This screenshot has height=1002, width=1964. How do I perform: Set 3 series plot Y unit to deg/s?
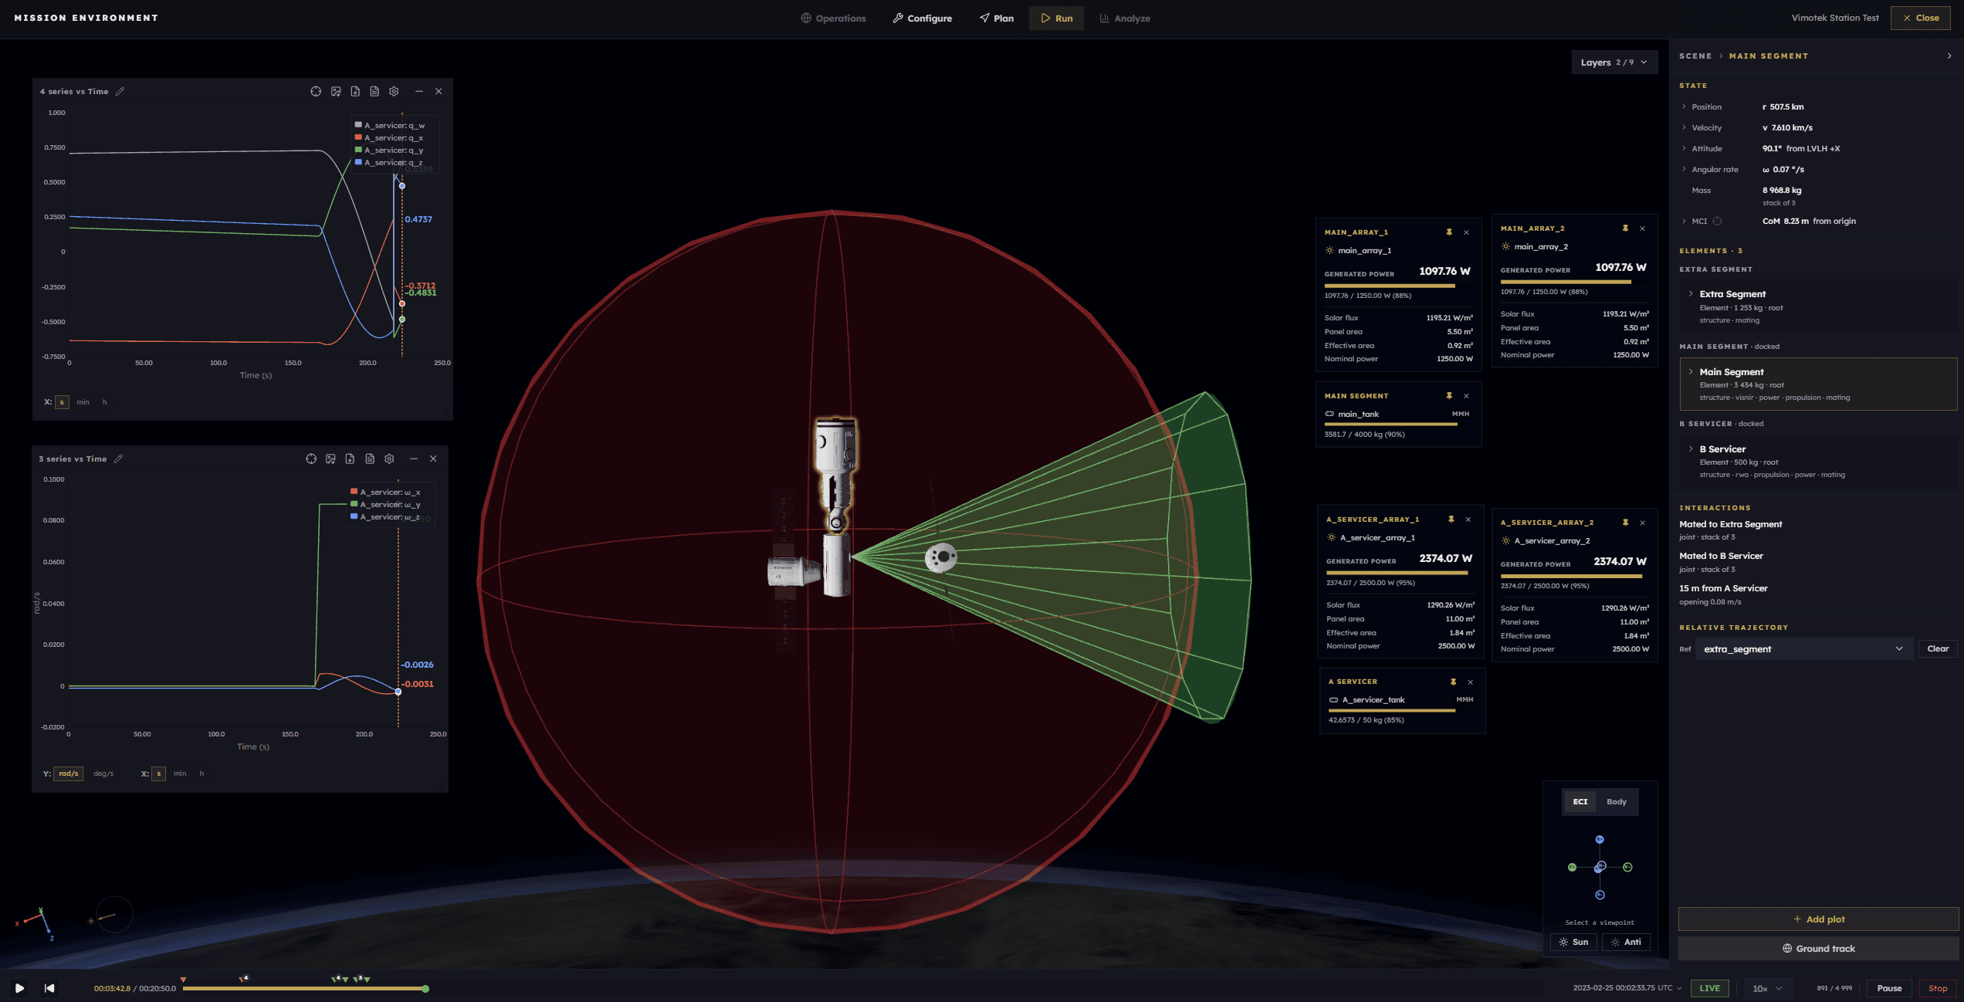pos(103,774)
